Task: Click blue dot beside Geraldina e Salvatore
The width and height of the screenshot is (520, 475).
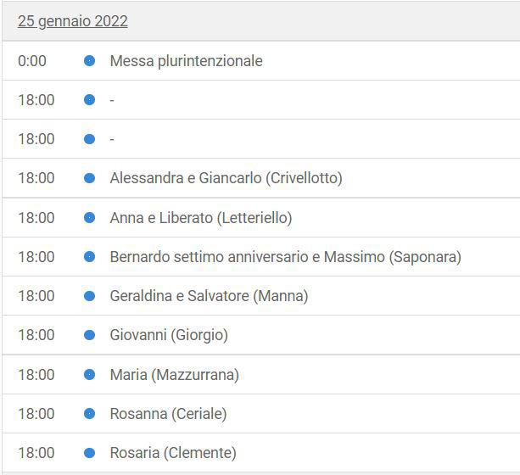Action: 90,296
